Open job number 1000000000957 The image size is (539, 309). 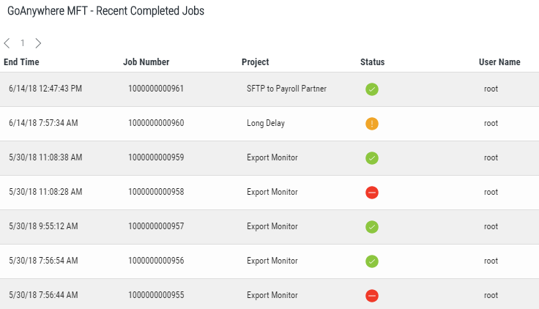(156, 226)
